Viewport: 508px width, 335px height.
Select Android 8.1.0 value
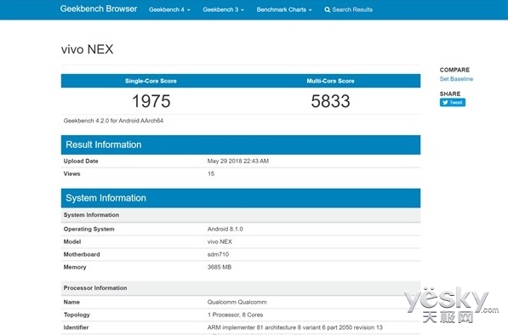(225, 229)
